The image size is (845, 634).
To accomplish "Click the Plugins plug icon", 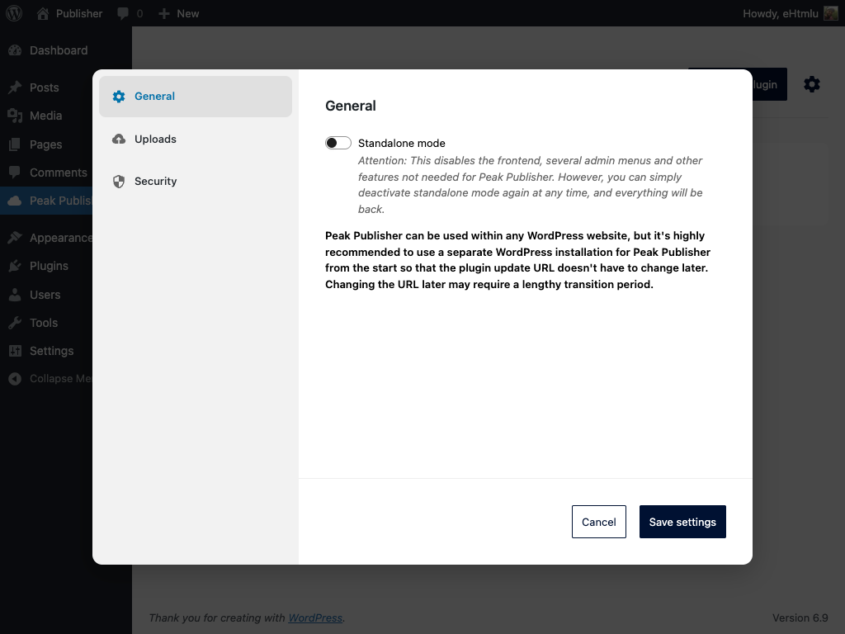I will (15, 266).
